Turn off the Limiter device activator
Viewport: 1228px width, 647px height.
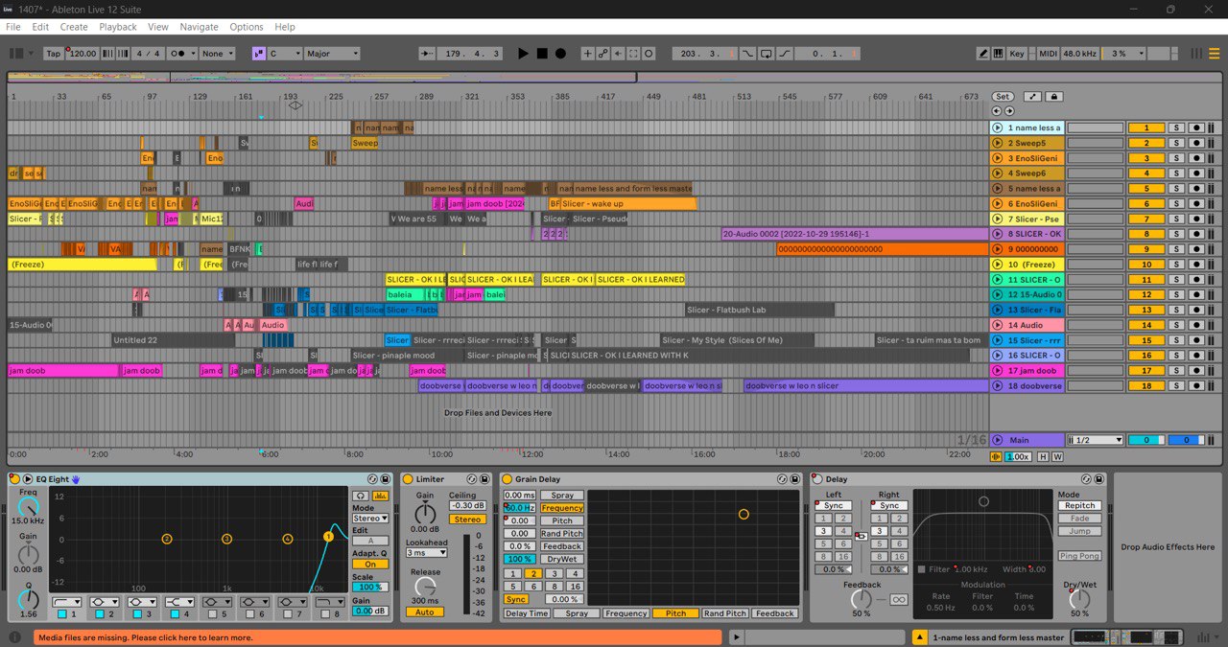click(408, 479)
